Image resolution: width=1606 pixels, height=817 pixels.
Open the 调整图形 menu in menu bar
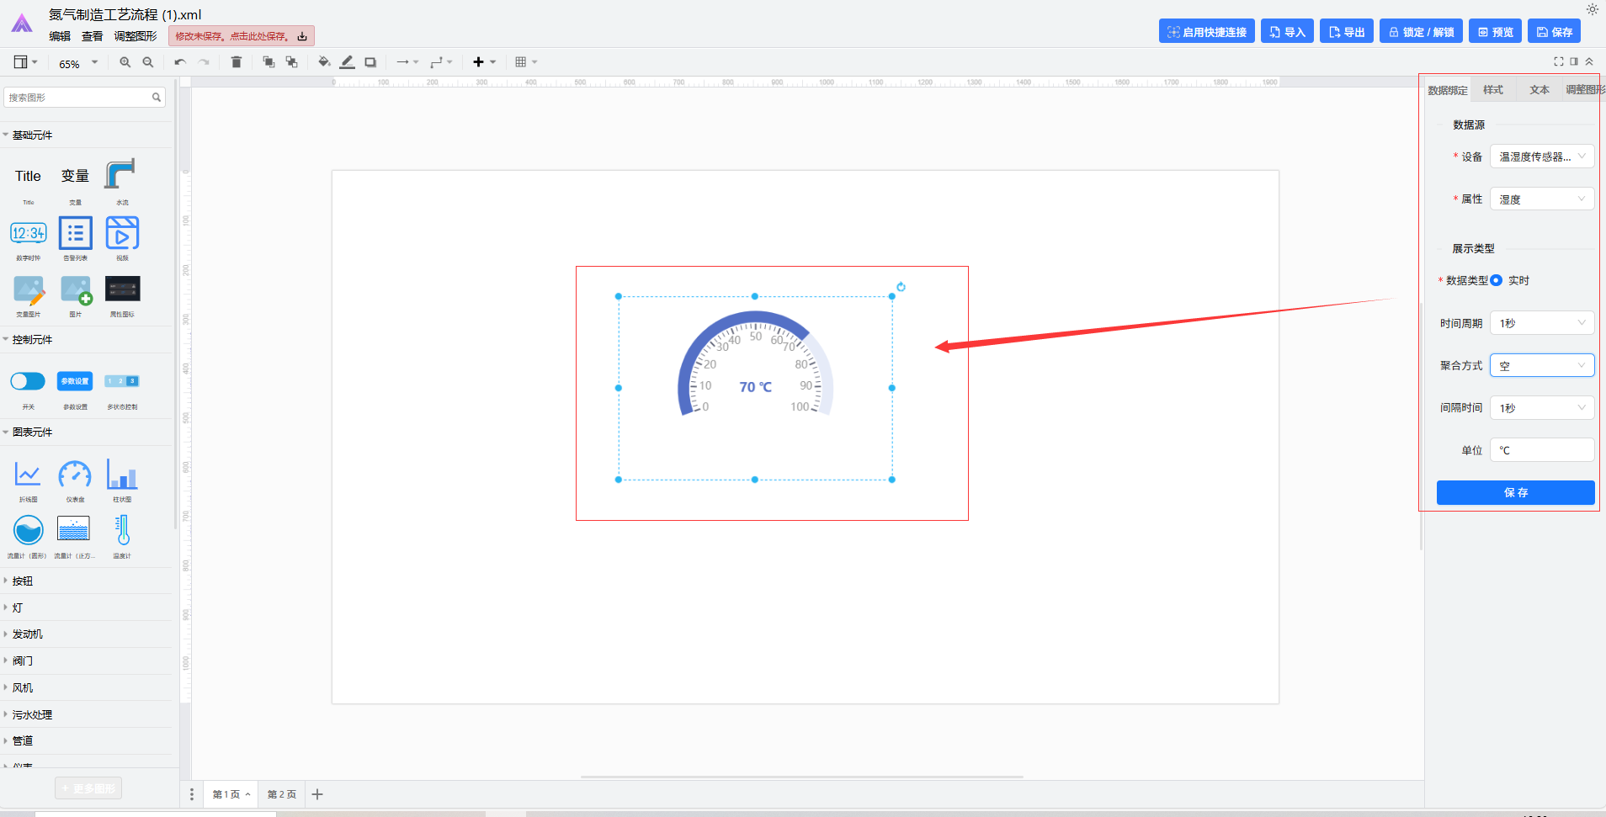pos(136,36)
